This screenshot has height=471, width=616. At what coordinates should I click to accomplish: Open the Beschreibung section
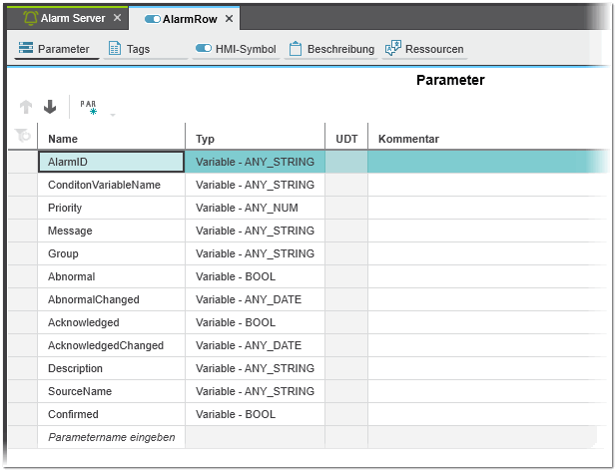click(x=330, y=49)
